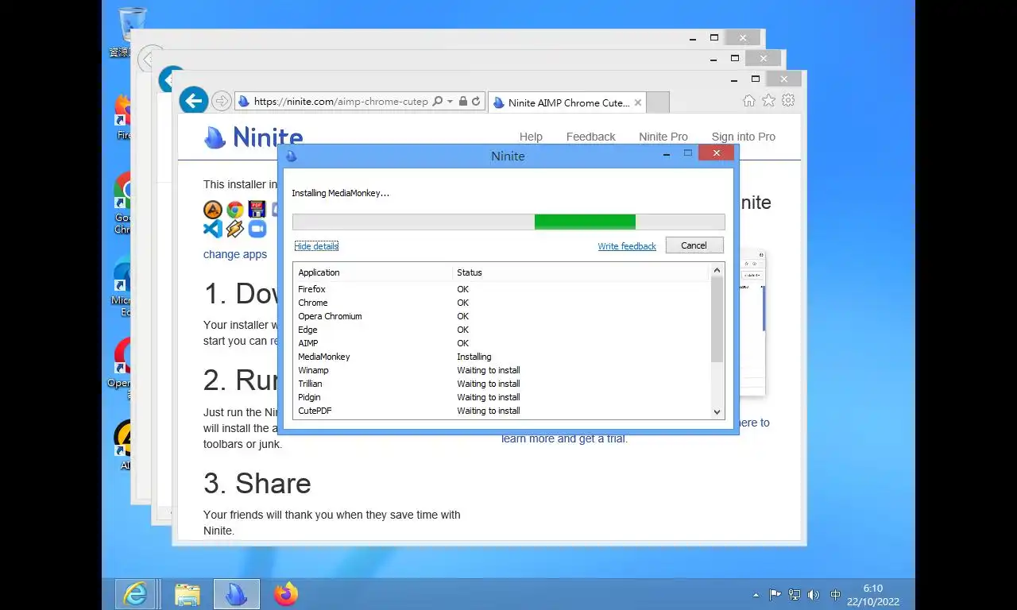The width and height of the screenshot is (1017, 610).
Task: Click the Winamp lightning icon on the page
Action: tap(234, 230)
